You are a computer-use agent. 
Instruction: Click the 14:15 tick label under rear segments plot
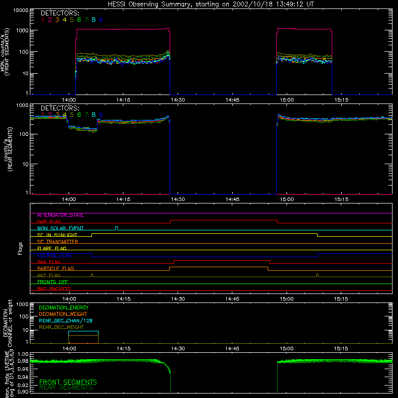pos(123,199)
